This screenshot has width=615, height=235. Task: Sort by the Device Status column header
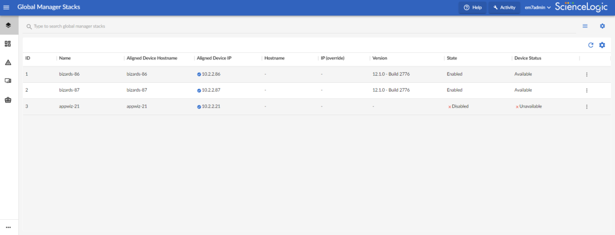point(528,58)
